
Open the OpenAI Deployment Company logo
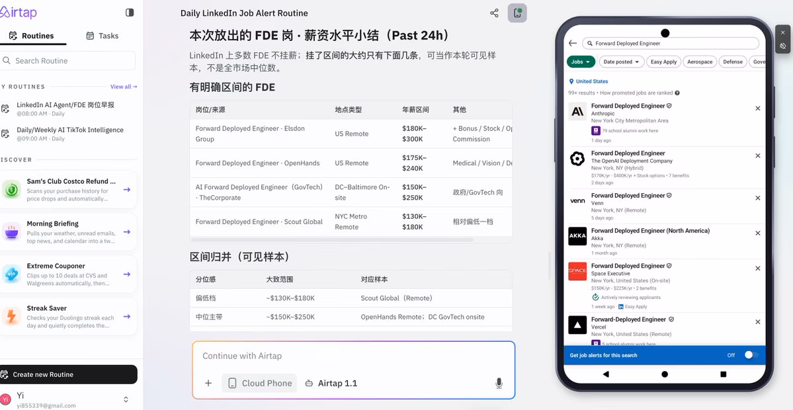point(577,159)
